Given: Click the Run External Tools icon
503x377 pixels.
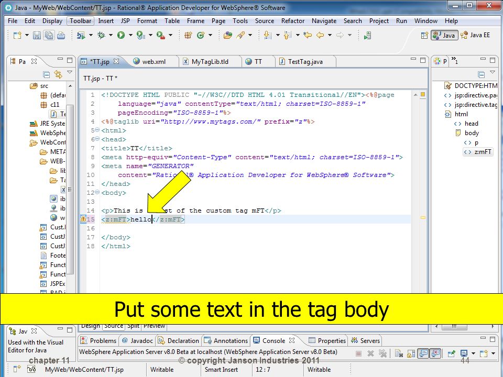Looking at the screenshot, I should pos(160,35).
